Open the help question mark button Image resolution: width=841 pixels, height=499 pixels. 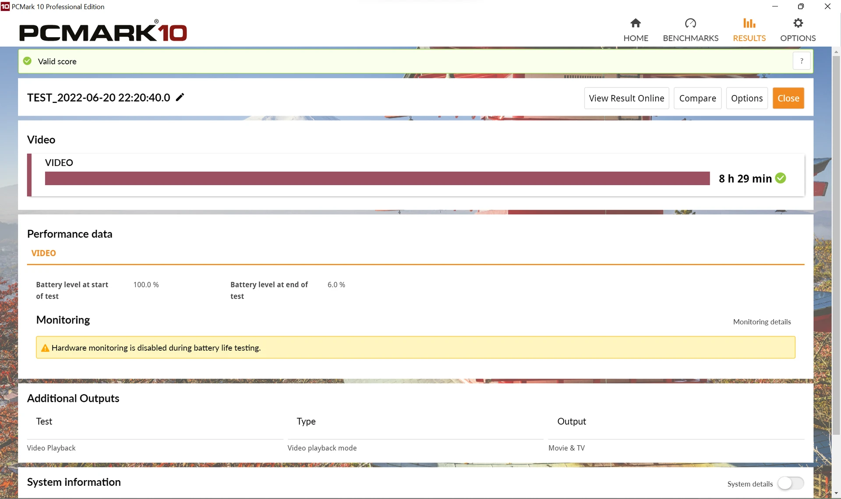(x=802, y=61)
